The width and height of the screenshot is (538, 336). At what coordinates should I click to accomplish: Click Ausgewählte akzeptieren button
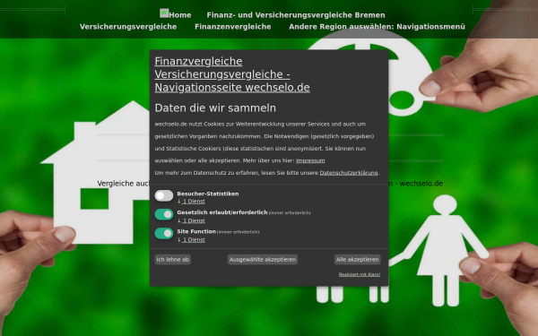[263, 260]
